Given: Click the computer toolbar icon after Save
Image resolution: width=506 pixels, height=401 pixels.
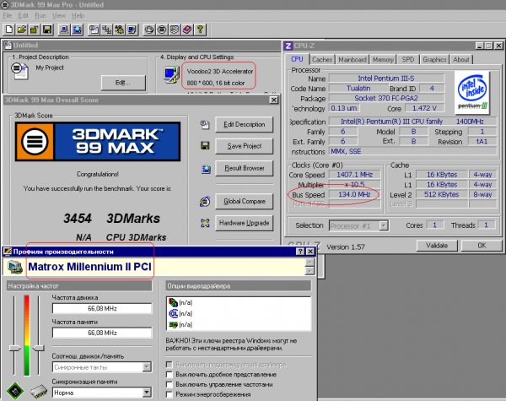Looking at the screenshot, I should (64, 30).
